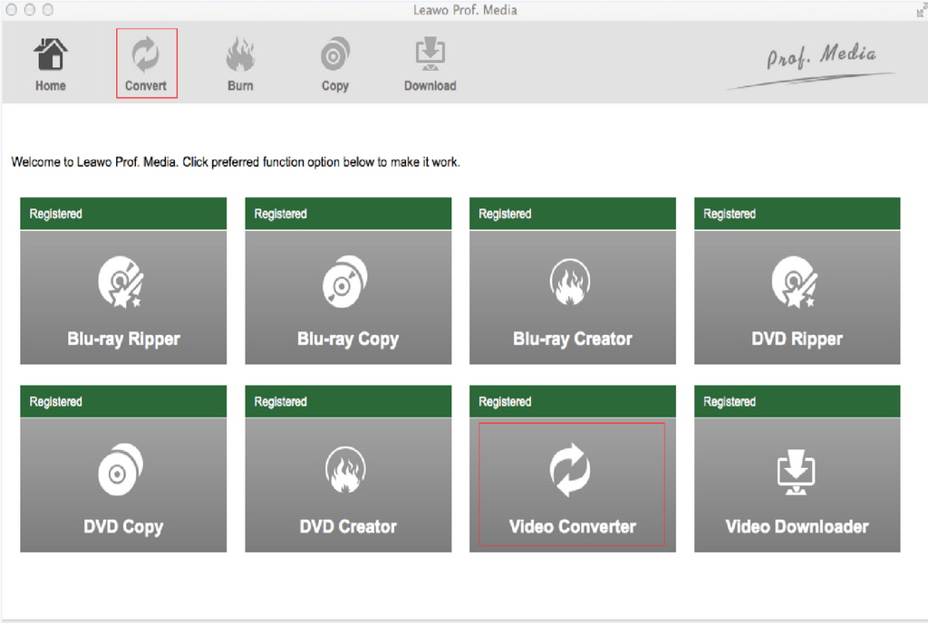The image size is (928, 623).
Task: Launch Blu-ray Copy disc icon
Action: click(x=345, y=282)
